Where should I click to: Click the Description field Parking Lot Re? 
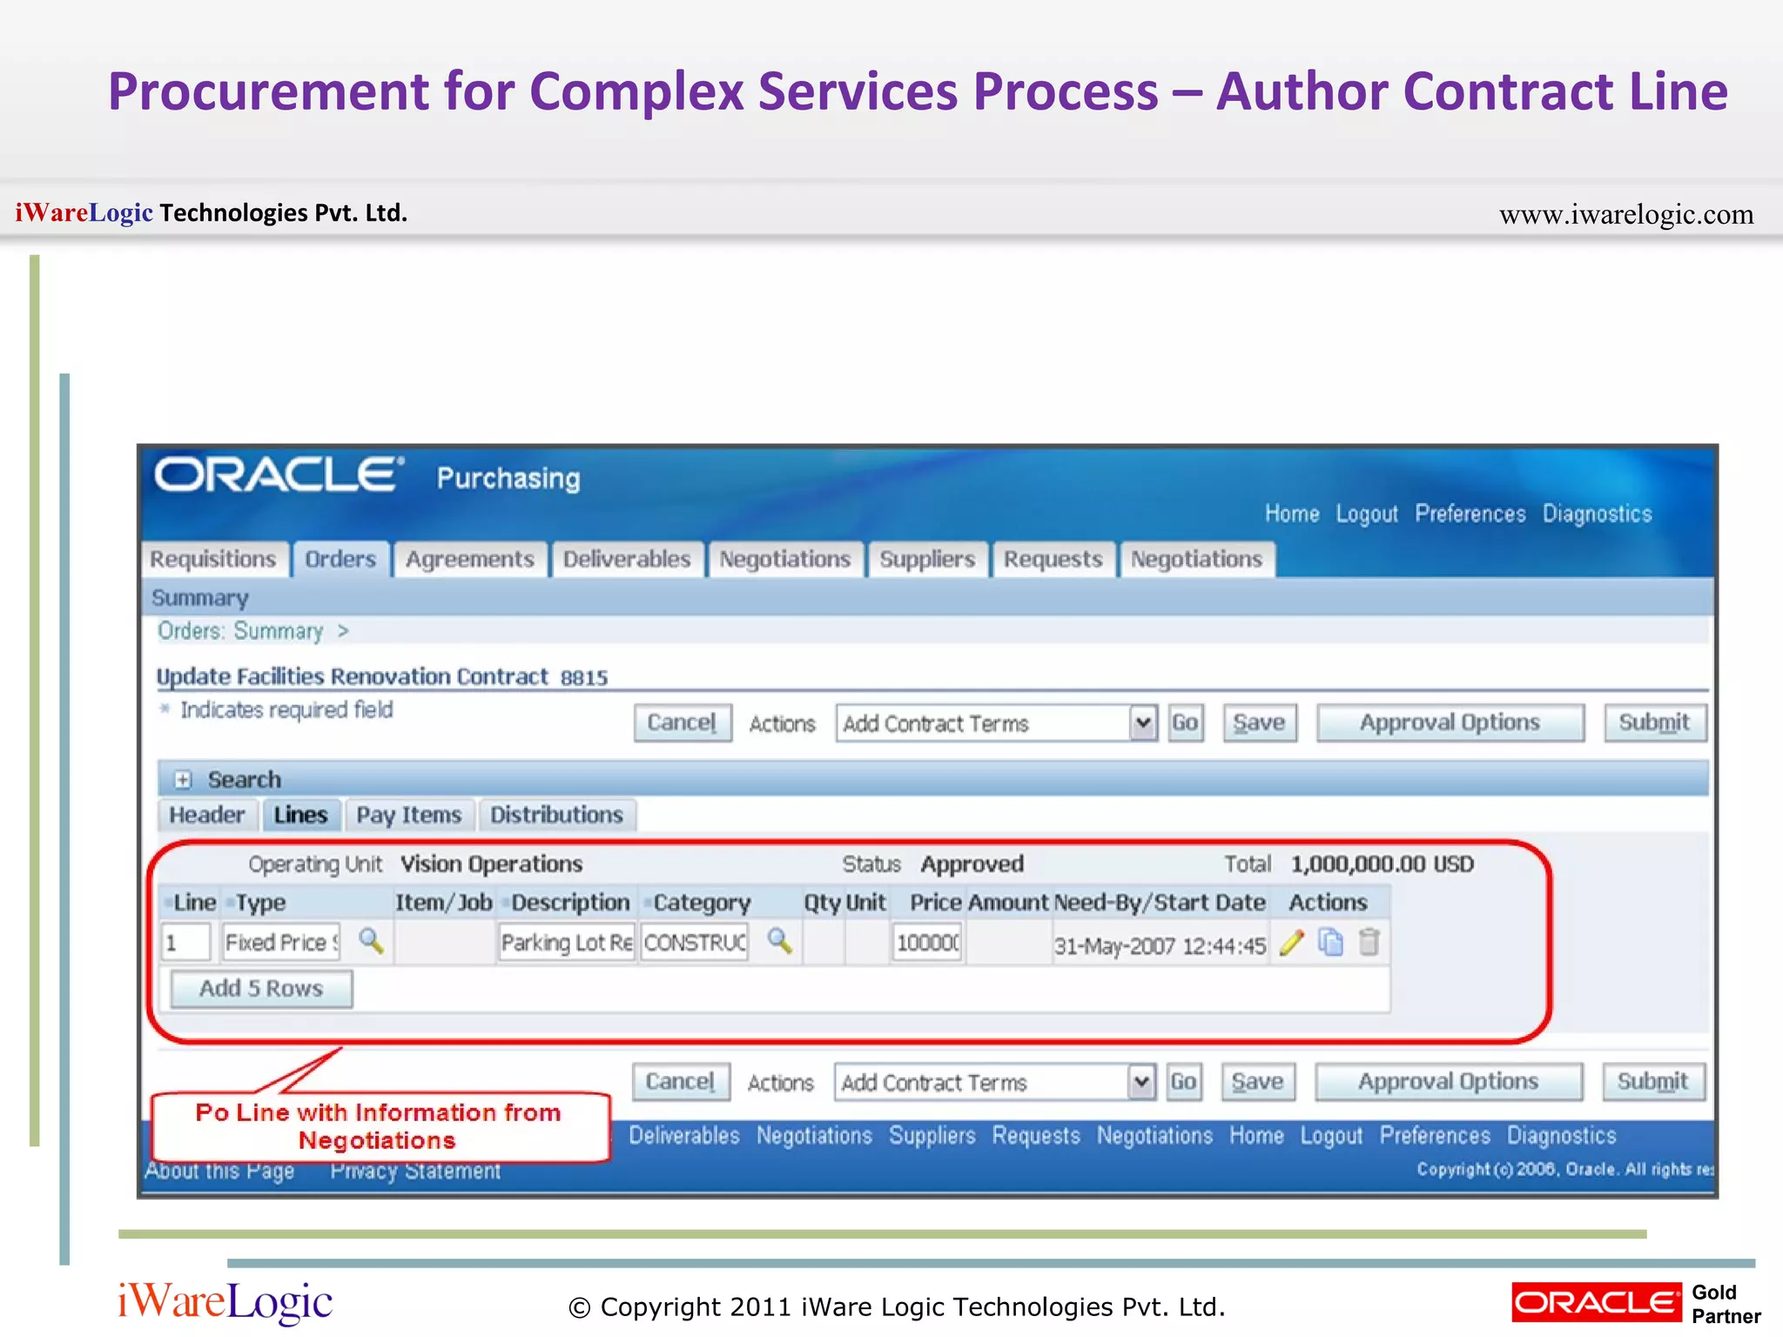click(x=567, y=943)
